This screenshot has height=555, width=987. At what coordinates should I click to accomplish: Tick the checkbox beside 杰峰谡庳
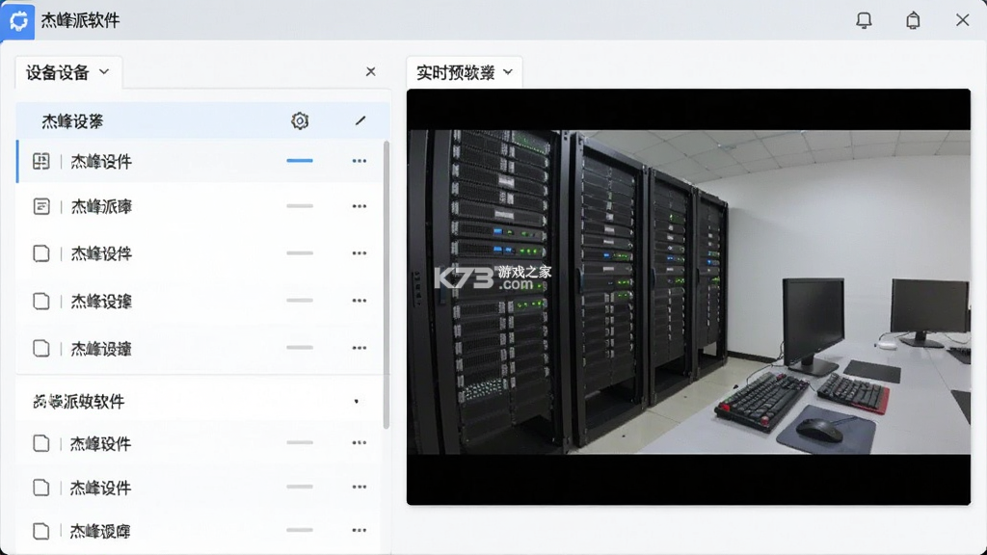40,531
